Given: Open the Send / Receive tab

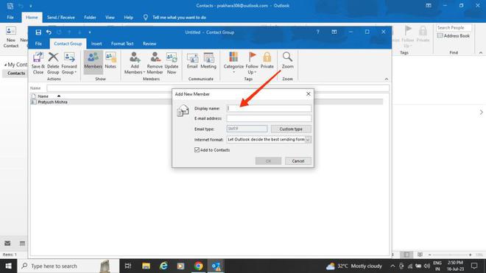Looking at the screenshot, I should point(60,18).
